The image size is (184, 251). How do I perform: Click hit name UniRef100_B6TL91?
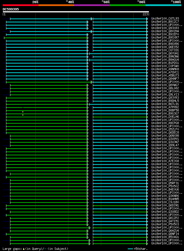pyautogui.click(x=165, y=104)
